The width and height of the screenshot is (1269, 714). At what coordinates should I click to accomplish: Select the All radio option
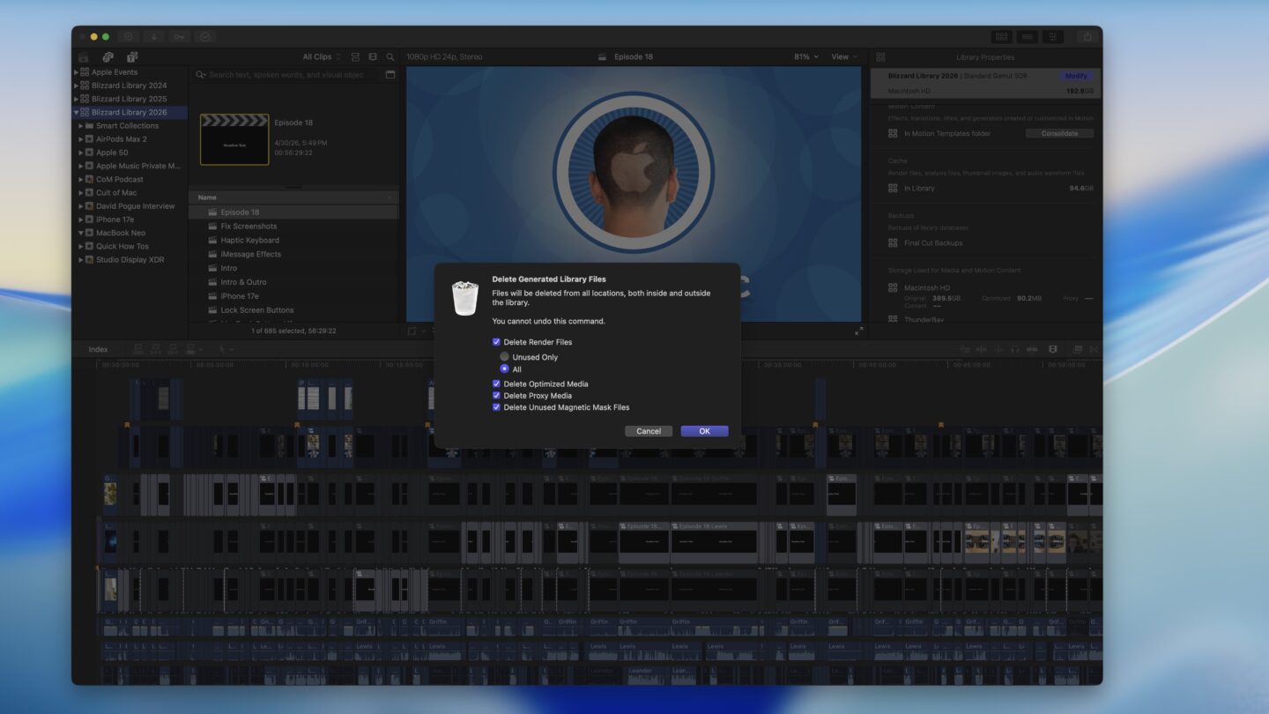504,369
